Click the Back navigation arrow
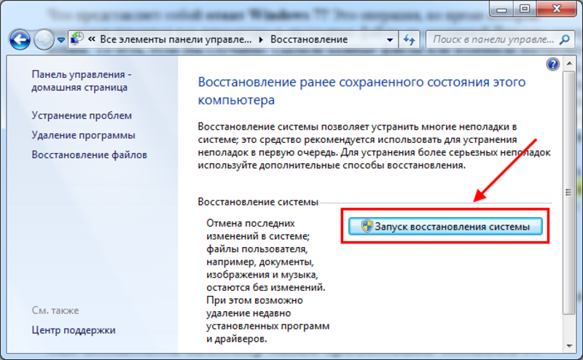 click(x=20, y=39)
